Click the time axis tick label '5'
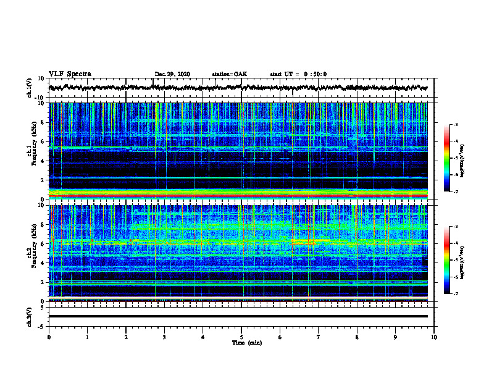This screenshot has height=378, width=489. pos(241,337)
